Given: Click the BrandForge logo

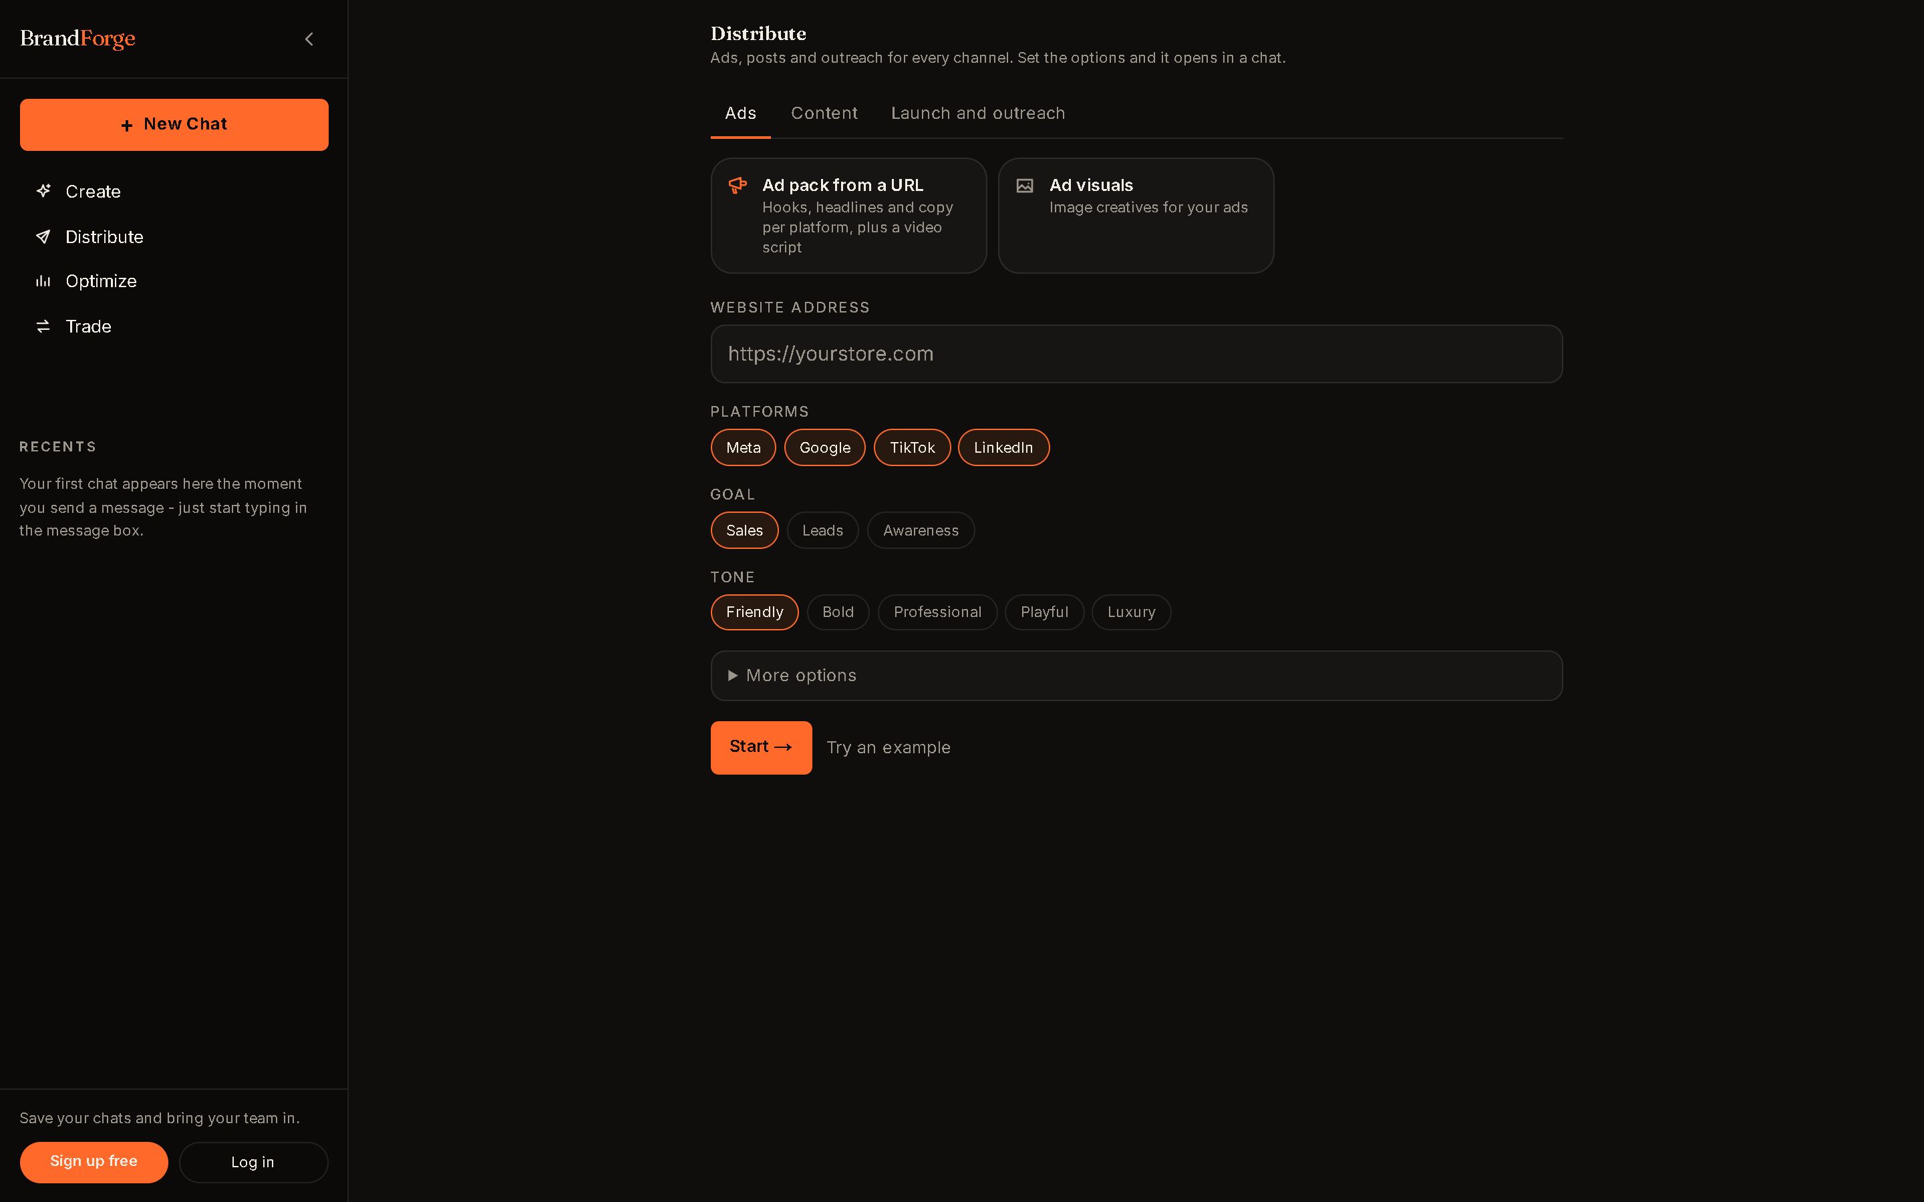Looking at the screenshot, I should pyautogui.click(x=78, y=38).
